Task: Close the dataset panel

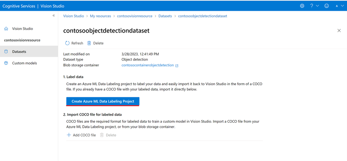Action: pos(339,31)
